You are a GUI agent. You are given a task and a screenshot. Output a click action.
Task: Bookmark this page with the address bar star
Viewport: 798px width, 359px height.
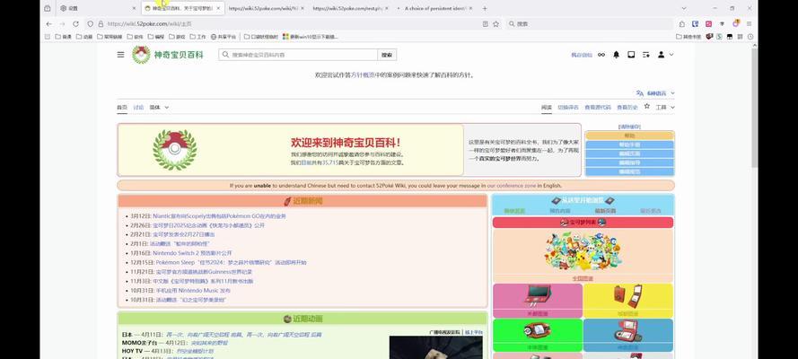coord(495,24)
